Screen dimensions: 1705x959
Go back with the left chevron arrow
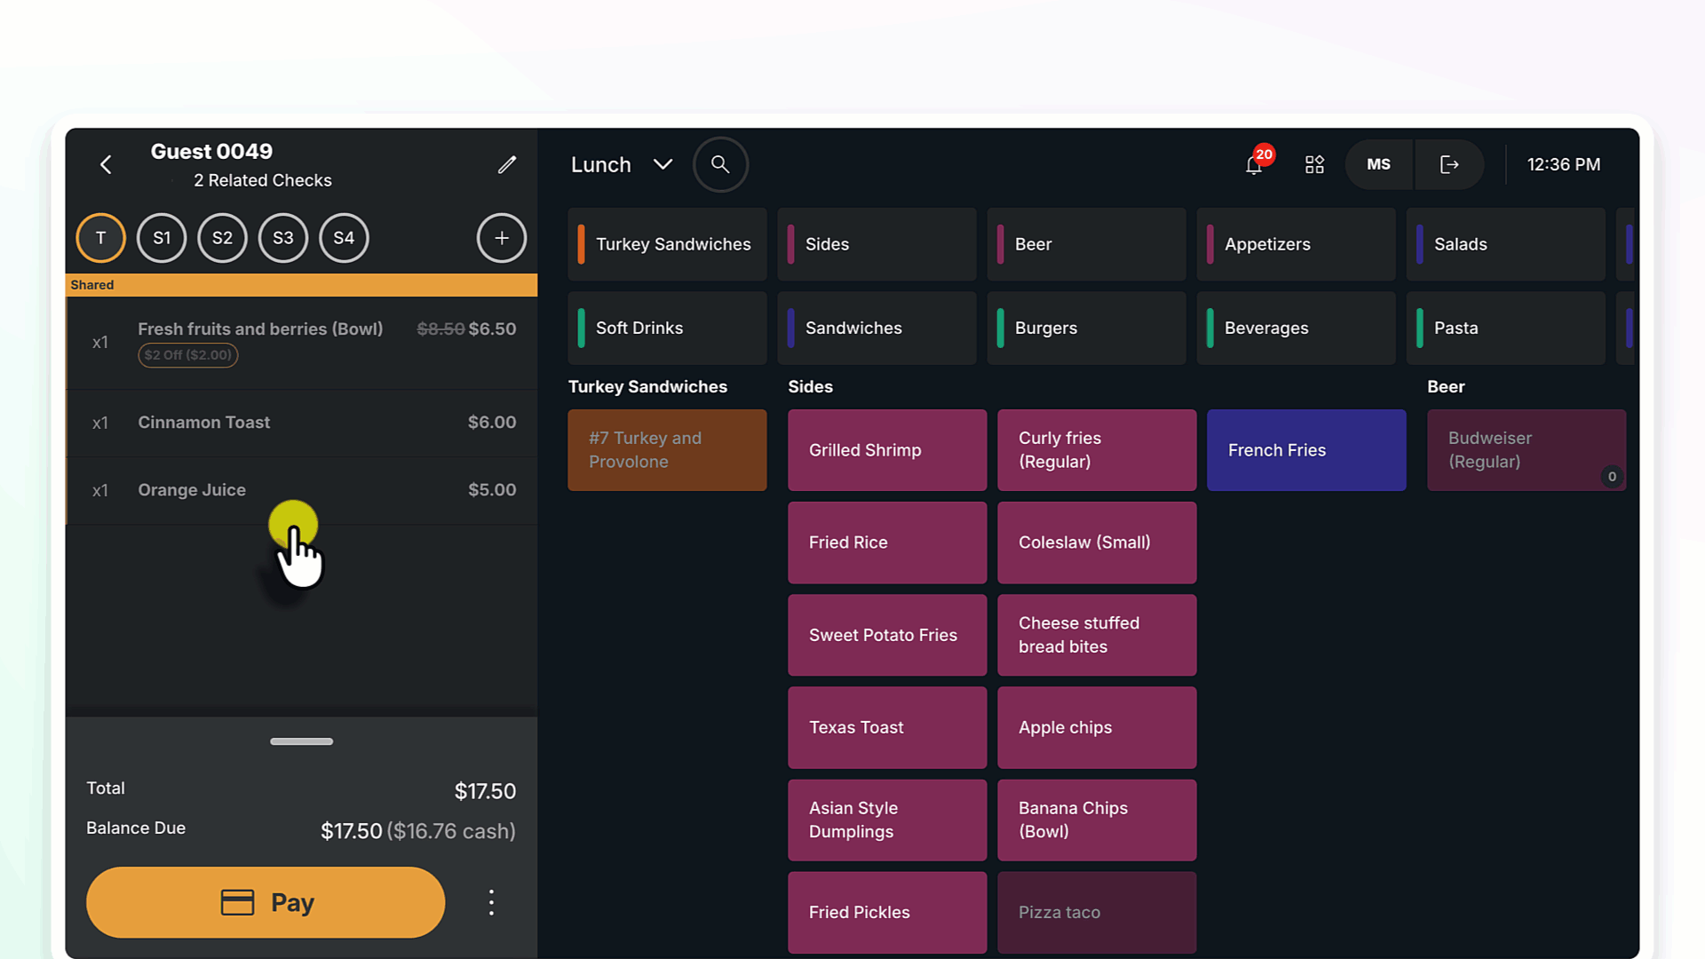pos(106,164)
